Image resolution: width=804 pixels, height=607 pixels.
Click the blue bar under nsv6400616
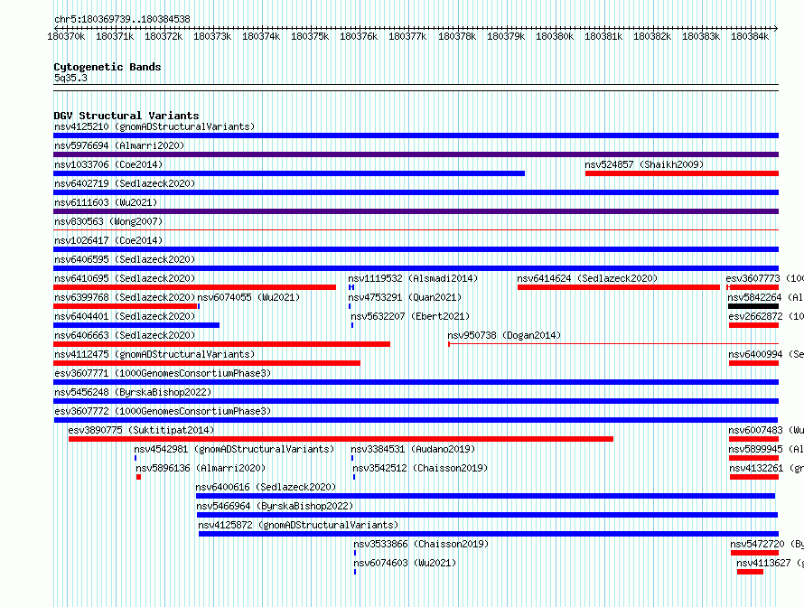[x=486, y=496]
